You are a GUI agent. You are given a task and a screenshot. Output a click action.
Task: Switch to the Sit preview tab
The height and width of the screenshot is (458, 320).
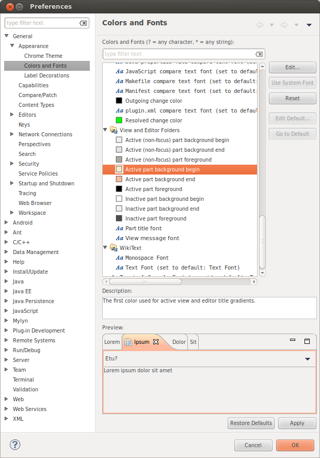click(x=193, y=342)
